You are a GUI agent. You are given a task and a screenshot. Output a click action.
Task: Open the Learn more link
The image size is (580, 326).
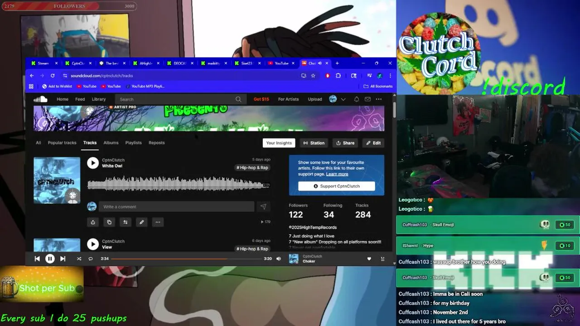[x=337, y=174]
